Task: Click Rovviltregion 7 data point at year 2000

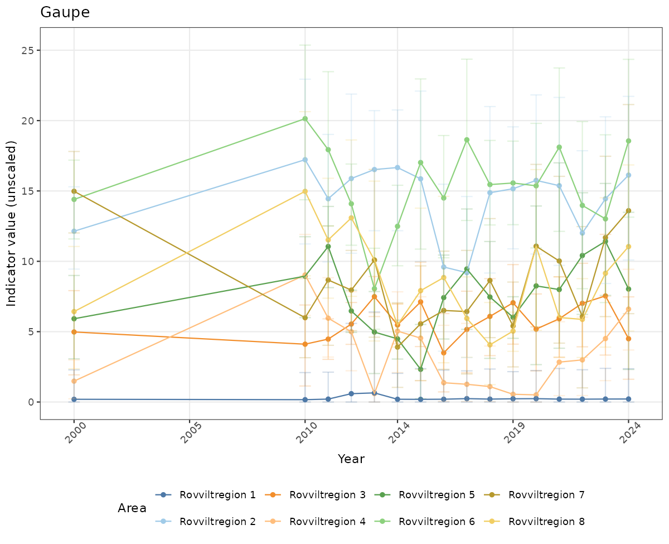Action: (74, 191)
